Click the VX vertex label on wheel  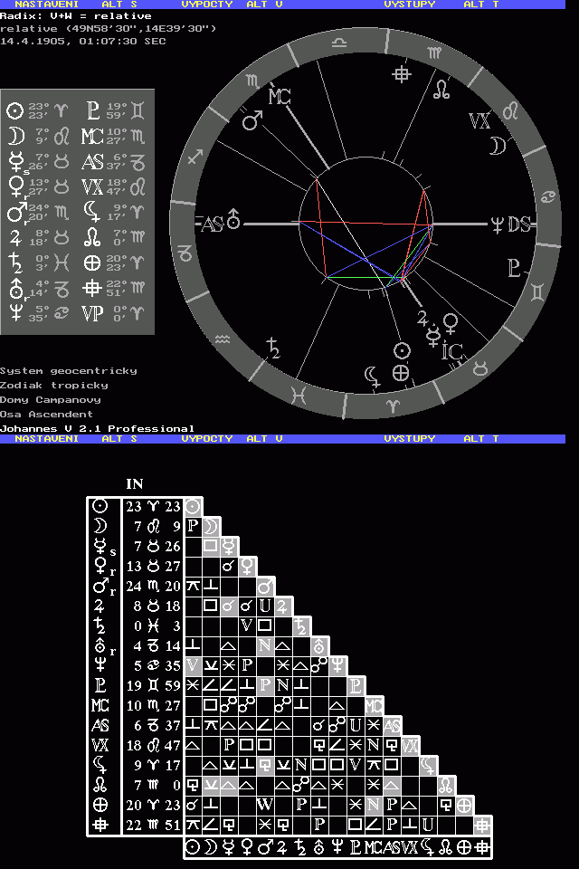[x=479, y=121]
